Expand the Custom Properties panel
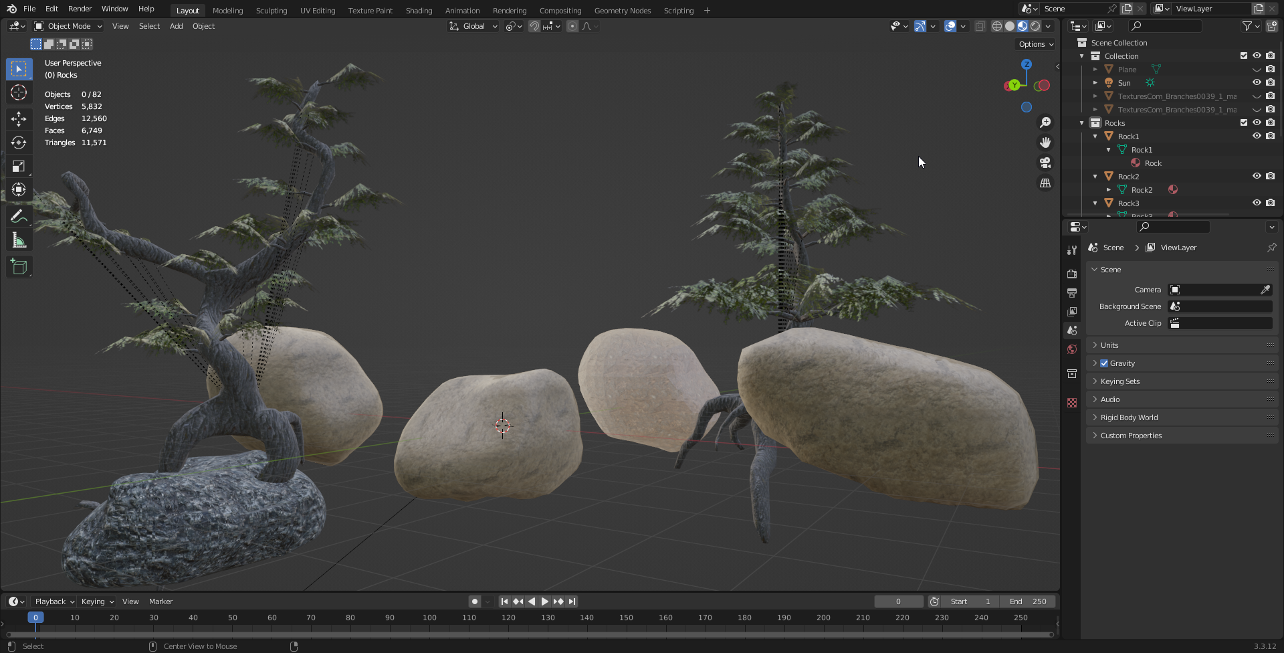Viewport: 1284px width, 653px height. click(1182, 436)
